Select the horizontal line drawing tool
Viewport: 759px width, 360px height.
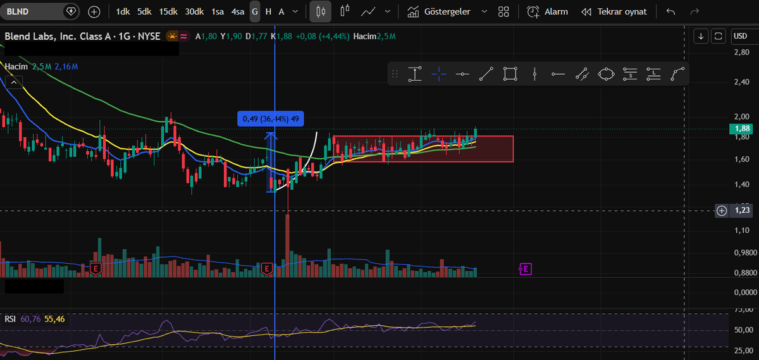click(x=462, y=74)
